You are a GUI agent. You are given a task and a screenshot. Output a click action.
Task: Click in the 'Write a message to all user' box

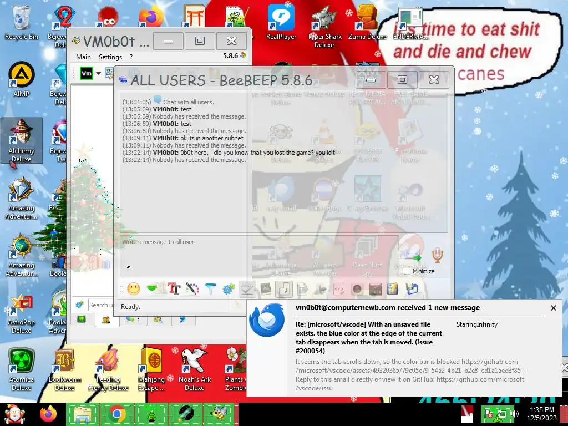click(x=260, y=256)
